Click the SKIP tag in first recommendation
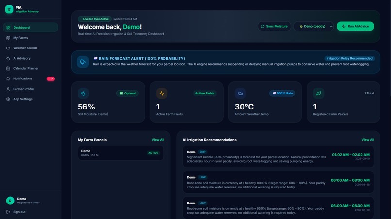Screen dimensions: 391x219 202,152
